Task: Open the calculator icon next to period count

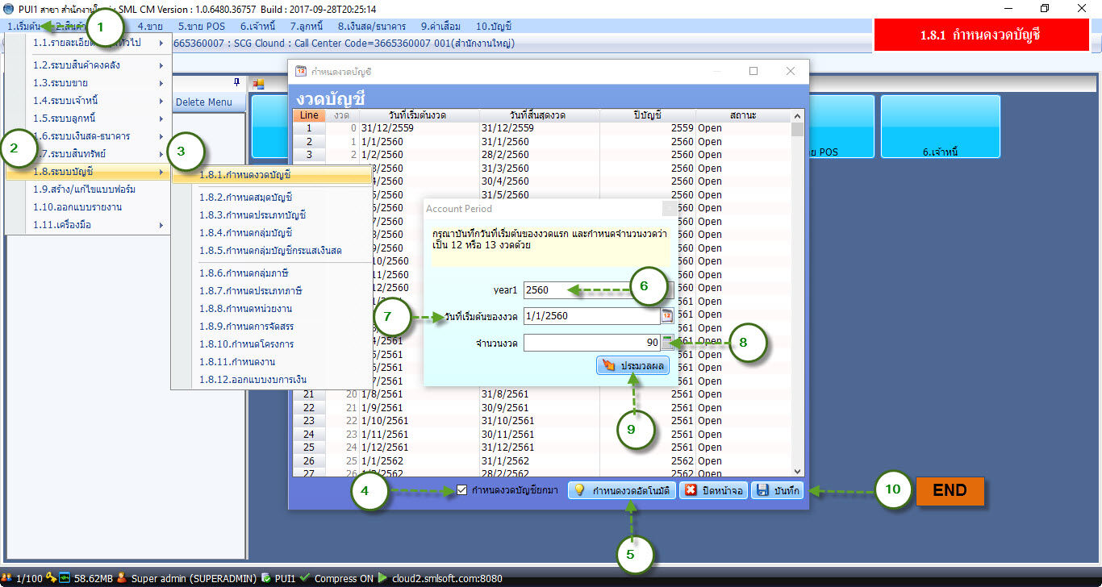Action: (x=666, y=343)
